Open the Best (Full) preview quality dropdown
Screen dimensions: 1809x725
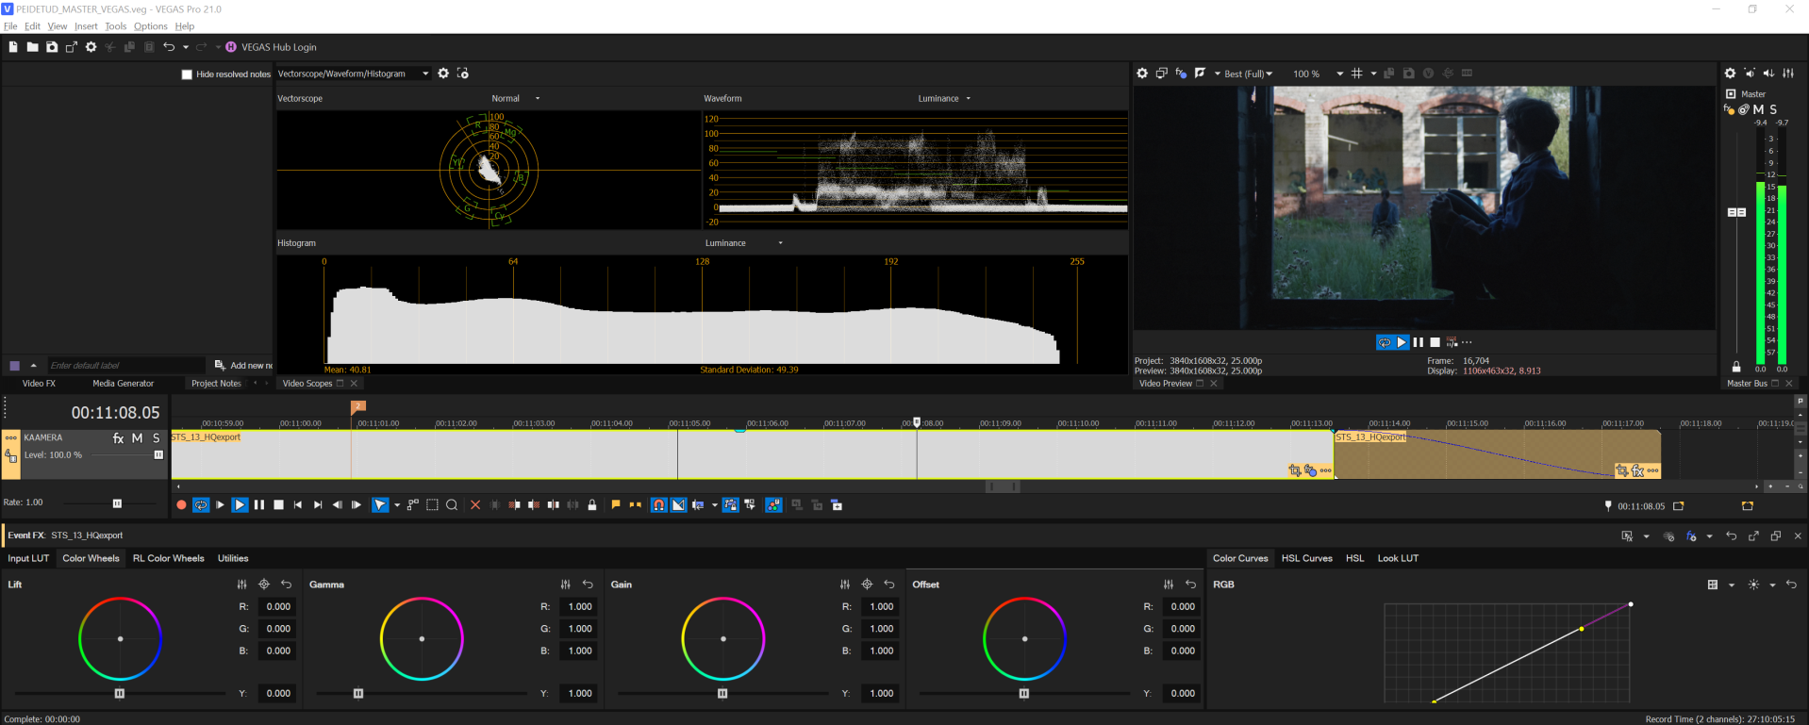click(x=1248, y=74)
